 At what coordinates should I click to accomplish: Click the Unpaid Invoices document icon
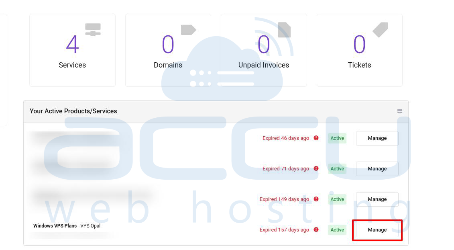point(284,30)
